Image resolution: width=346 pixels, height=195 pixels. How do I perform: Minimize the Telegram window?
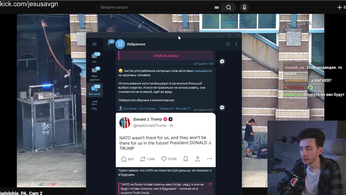(x=221, y=35)
